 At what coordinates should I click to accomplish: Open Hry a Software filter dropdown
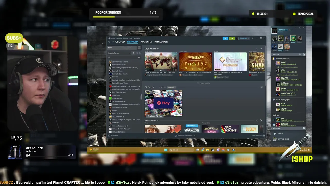pos(119,53)
